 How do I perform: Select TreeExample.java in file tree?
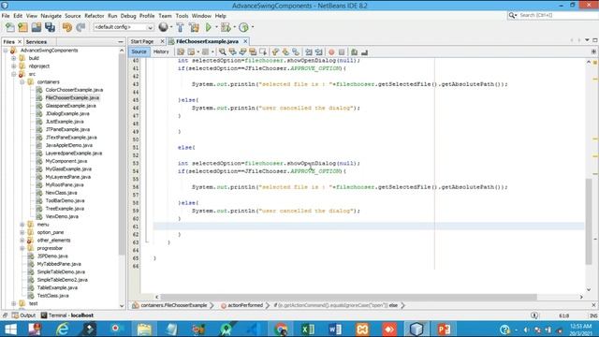click(65, 209)
